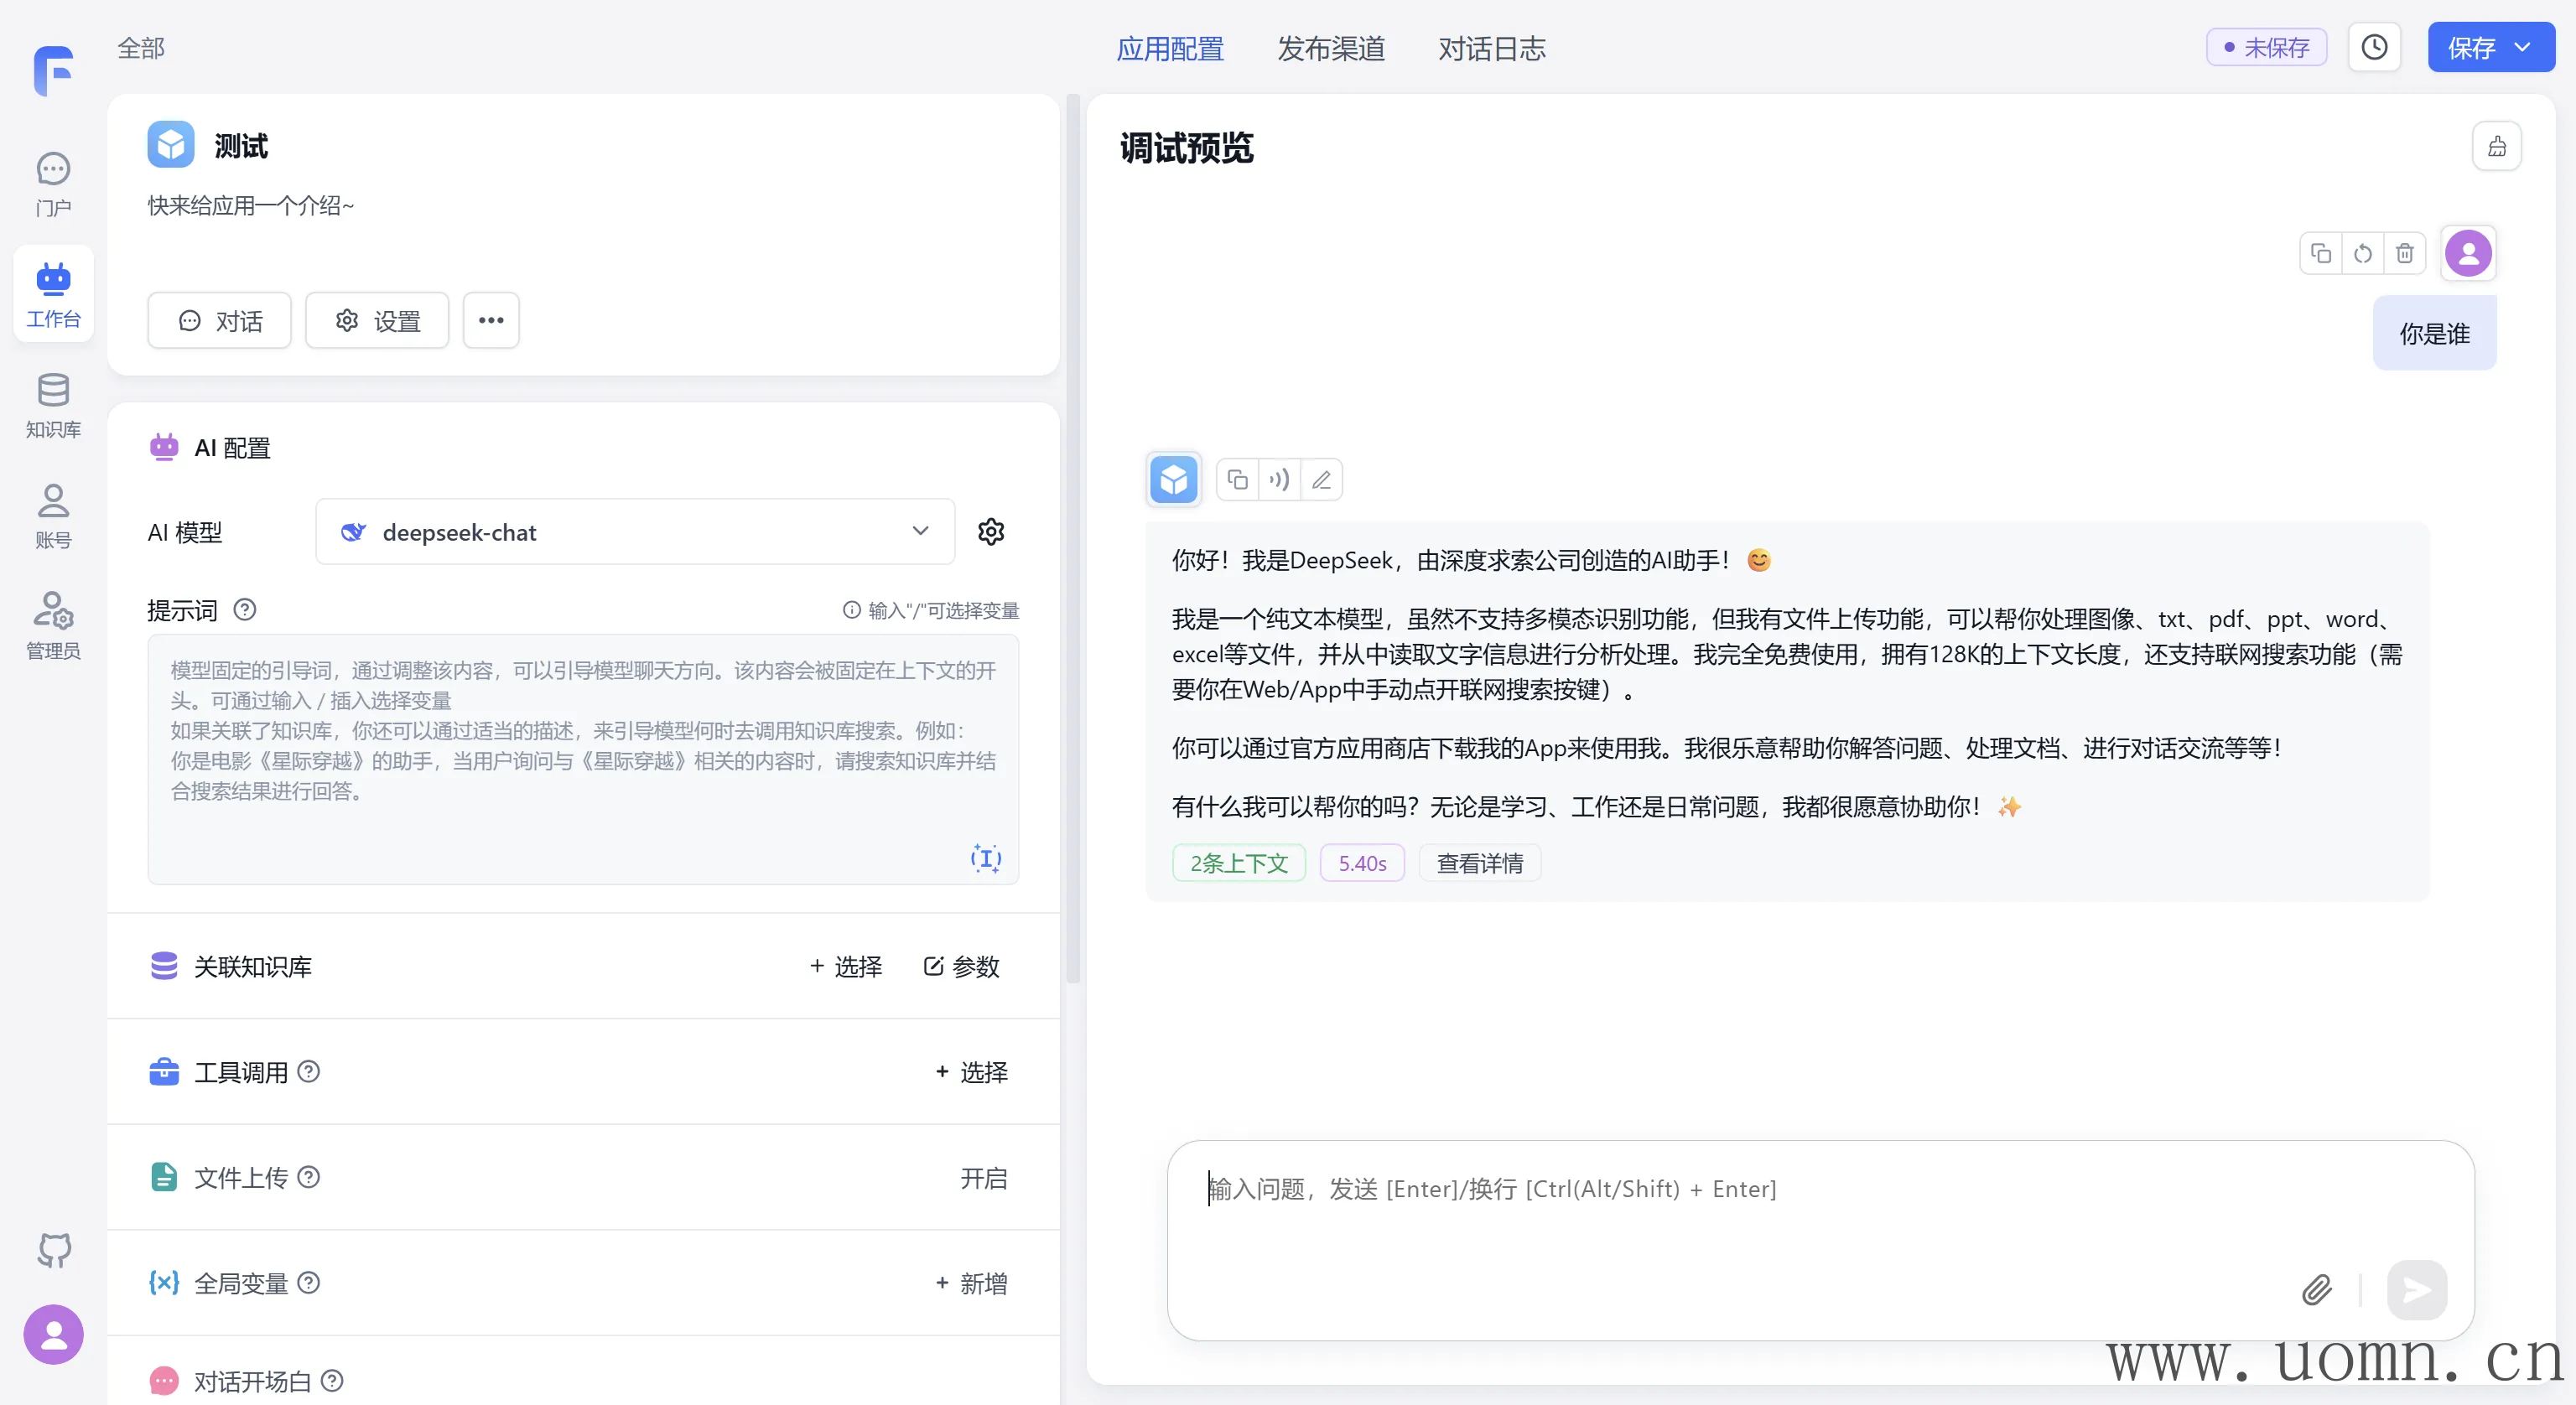Click the model settings gear icon
The height and width of the screenshot is (1405, 2576).
(x=990, y=531)
